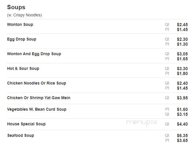Select the Seafood Soup entry

tap(21, 136)
